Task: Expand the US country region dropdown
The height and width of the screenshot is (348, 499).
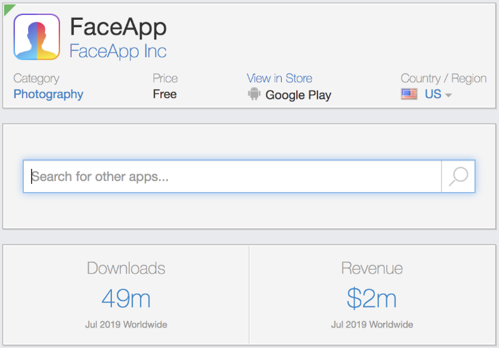Action: click(x=438, y=94)
